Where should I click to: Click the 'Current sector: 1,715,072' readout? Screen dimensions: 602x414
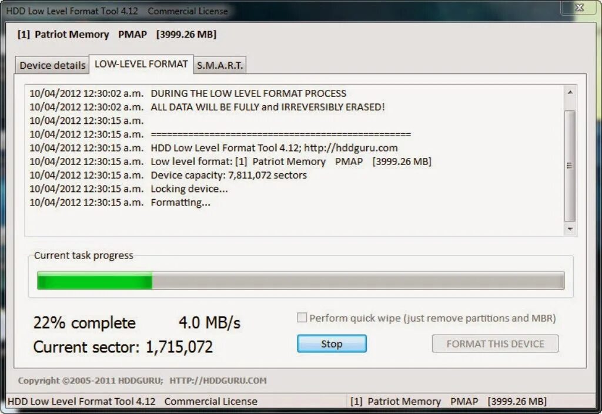pos(123,347)
